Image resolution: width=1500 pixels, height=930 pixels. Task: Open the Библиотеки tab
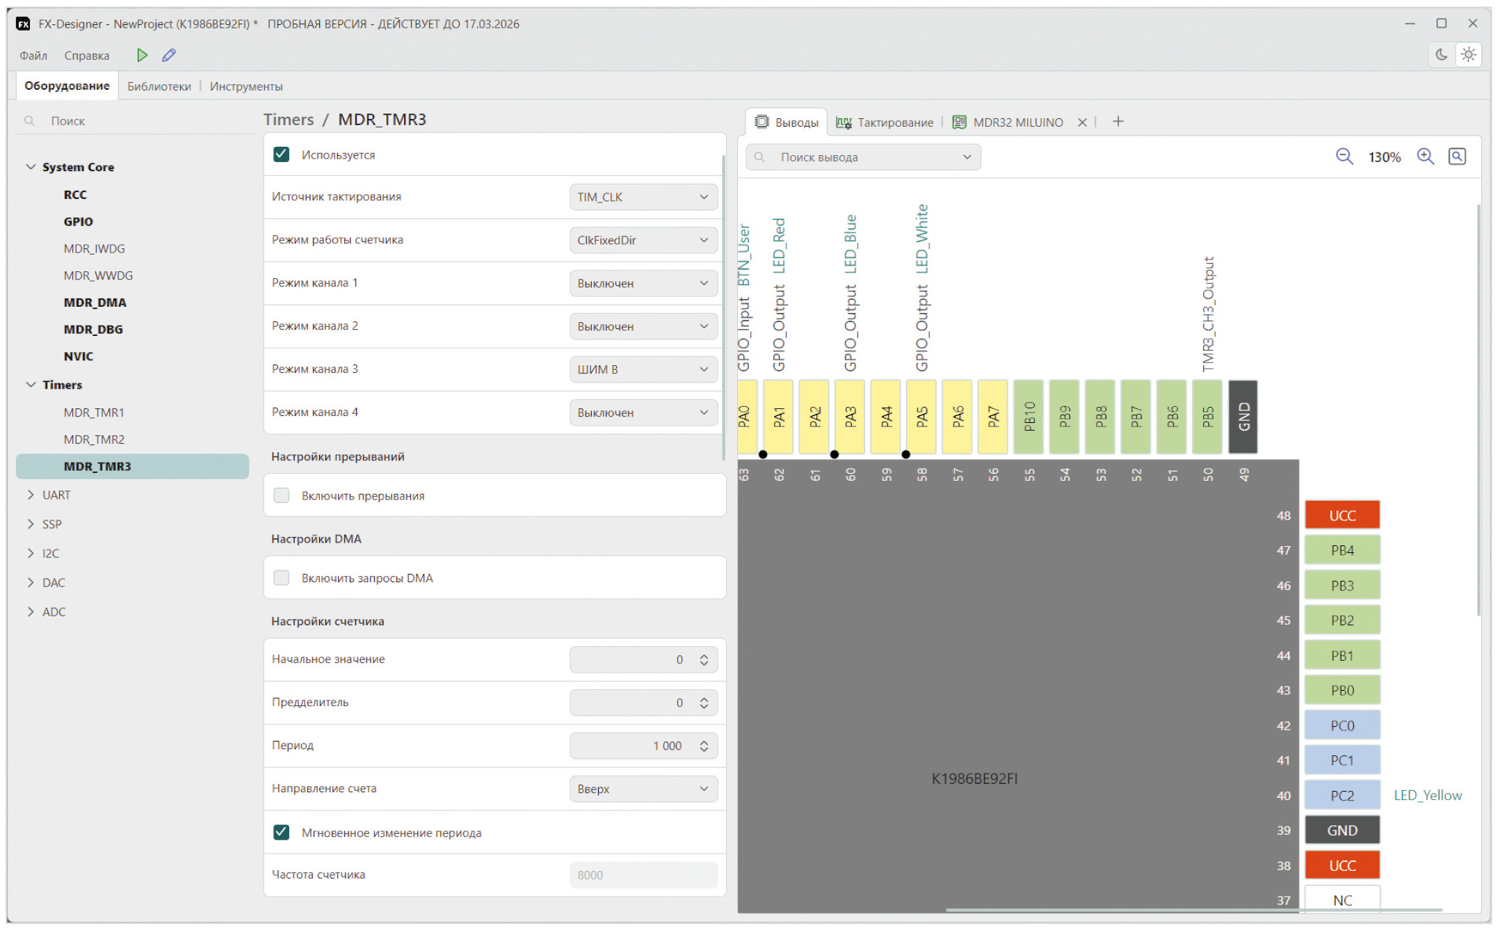[159, 86]
